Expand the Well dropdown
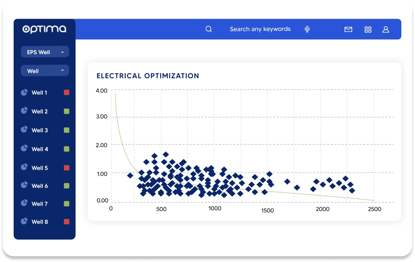This screenshot has width=415, height=262. [x=45, y=71]
